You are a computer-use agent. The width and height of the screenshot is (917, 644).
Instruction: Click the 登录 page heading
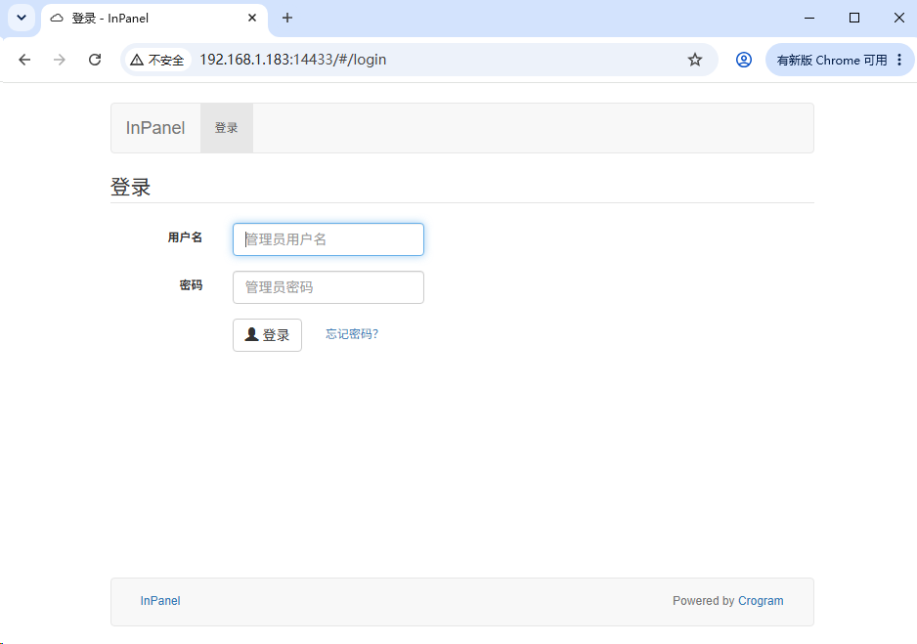[130, 187]
